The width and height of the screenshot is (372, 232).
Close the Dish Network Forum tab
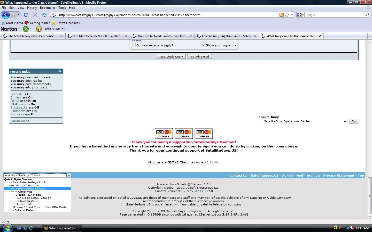(191, 36)
